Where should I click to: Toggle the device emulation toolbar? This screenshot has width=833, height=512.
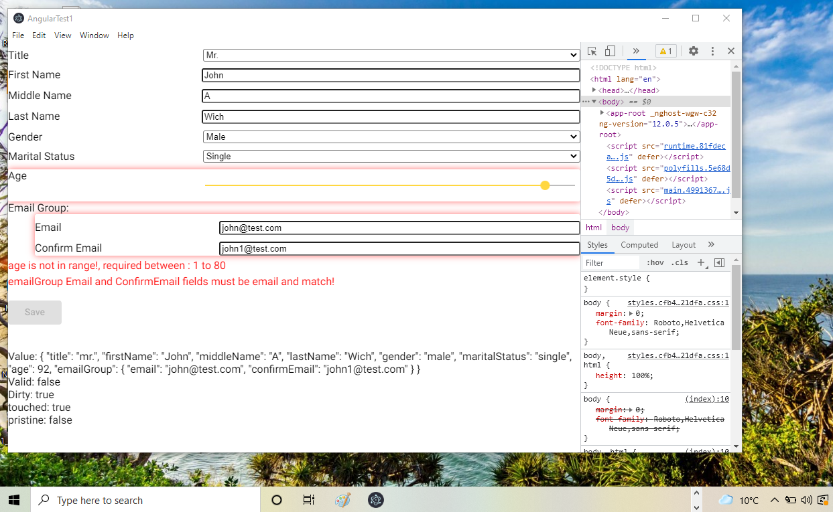coord(610,51)
